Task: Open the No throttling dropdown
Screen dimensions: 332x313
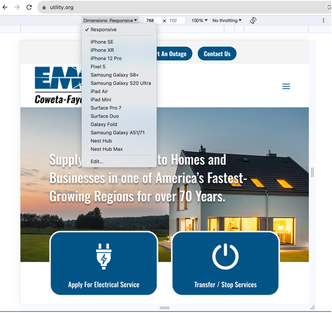Action: pyautogui.click(x=227, y=20)
